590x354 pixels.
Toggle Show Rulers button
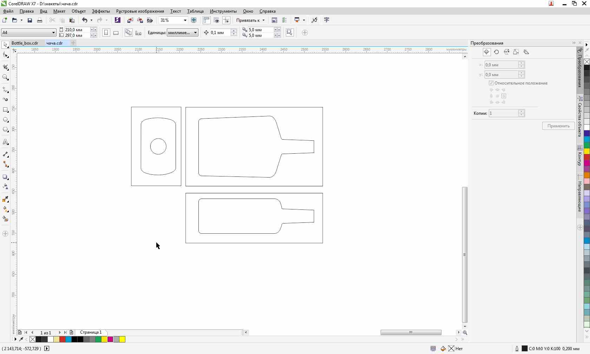coord(206,20)
